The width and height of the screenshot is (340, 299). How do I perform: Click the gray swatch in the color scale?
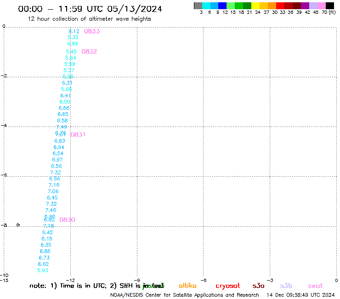(x=198, y=6)
